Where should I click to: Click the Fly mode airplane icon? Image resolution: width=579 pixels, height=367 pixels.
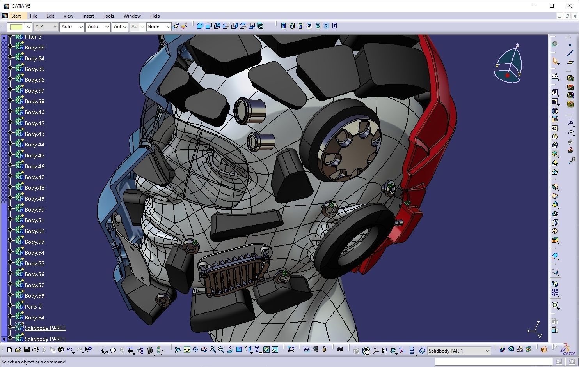click(178, 350)
